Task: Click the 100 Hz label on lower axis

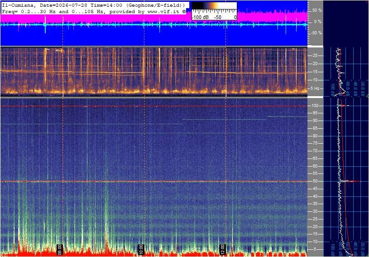Action: click(315, 106)
